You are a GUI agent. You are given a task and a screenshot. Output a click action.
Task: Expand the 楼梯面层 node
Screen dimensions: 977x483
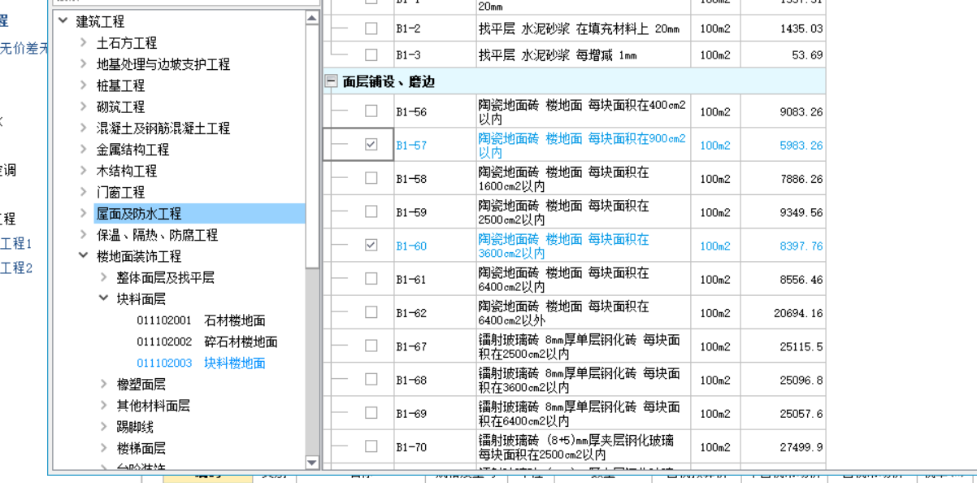point(103,447)
